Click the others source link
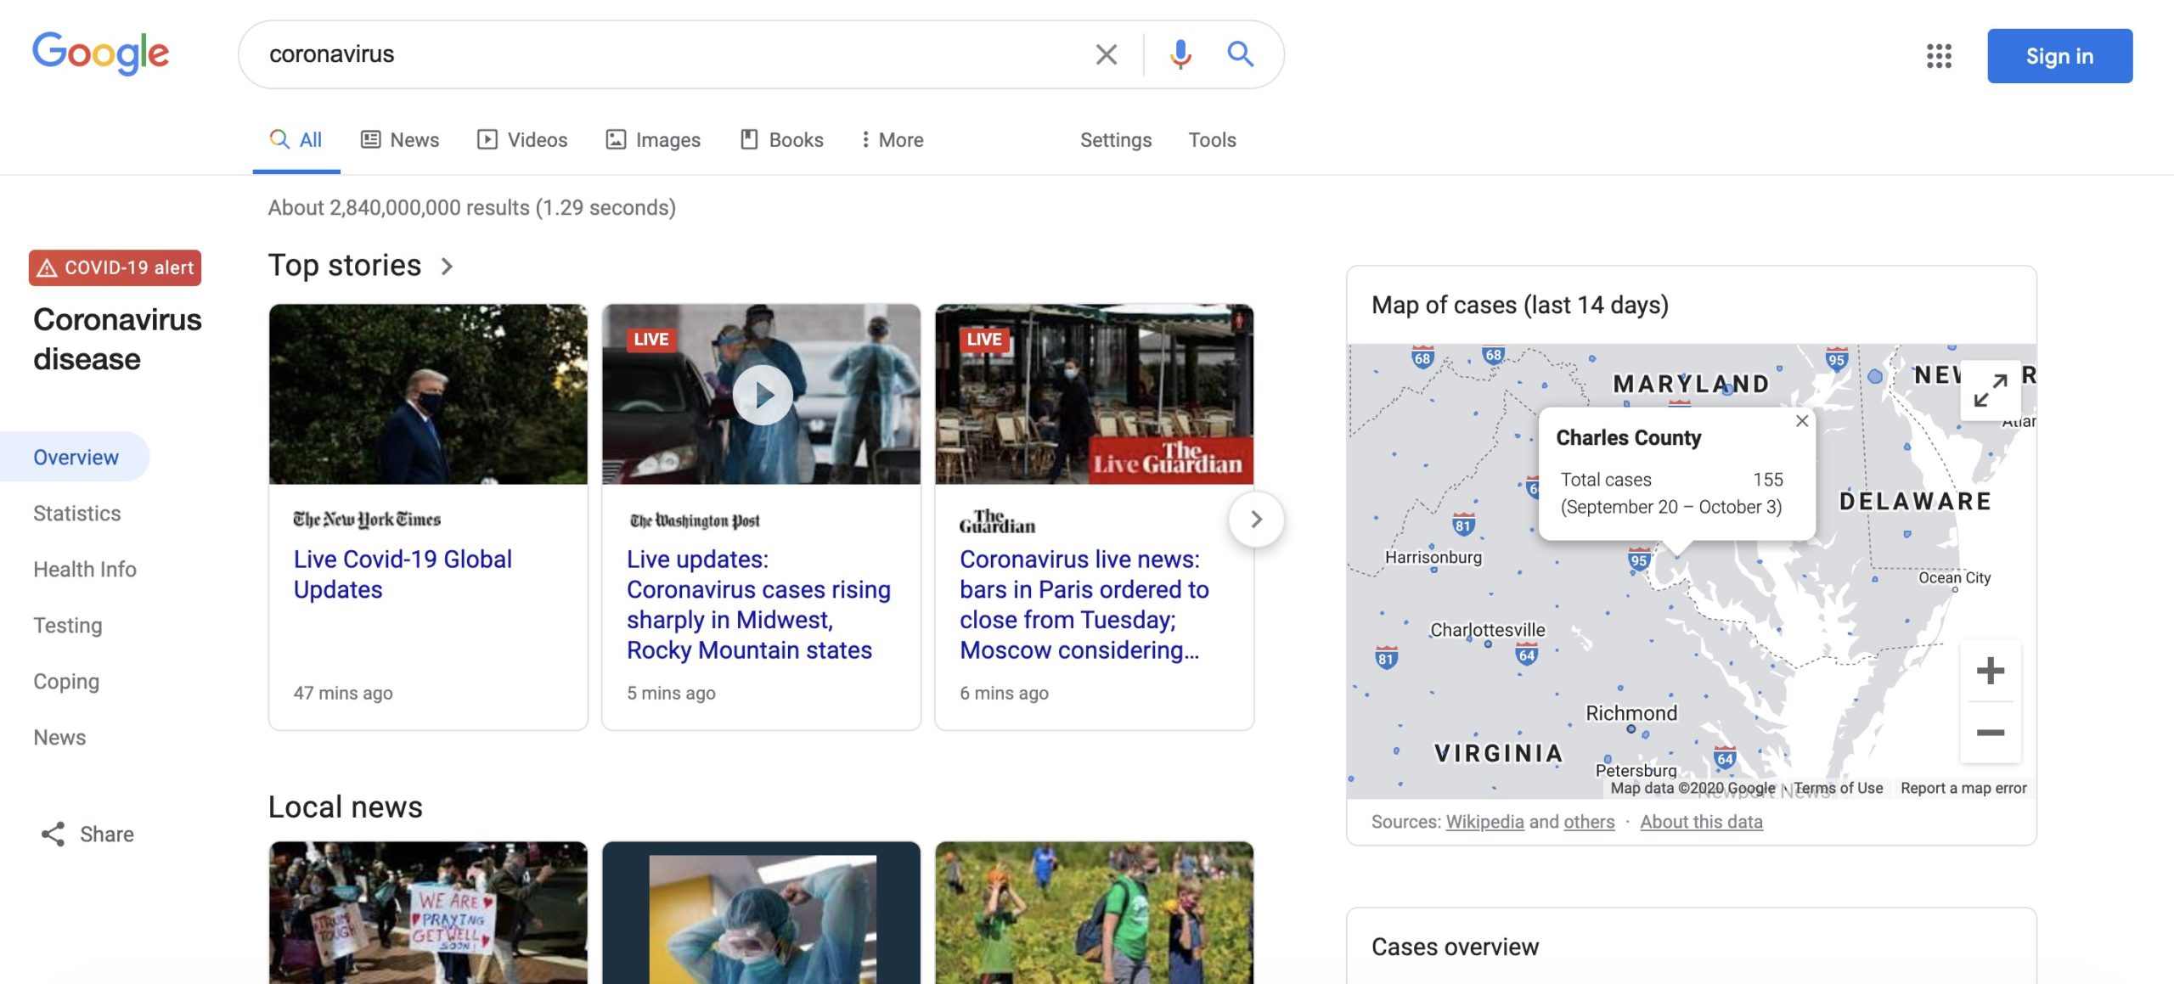The width and height of the screenshot is (2174, 984). point(1589,822)
